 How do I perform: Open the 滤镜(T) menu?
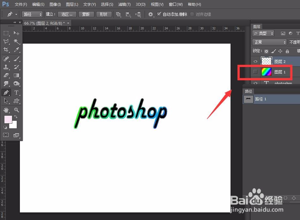[x=124, y=4]
